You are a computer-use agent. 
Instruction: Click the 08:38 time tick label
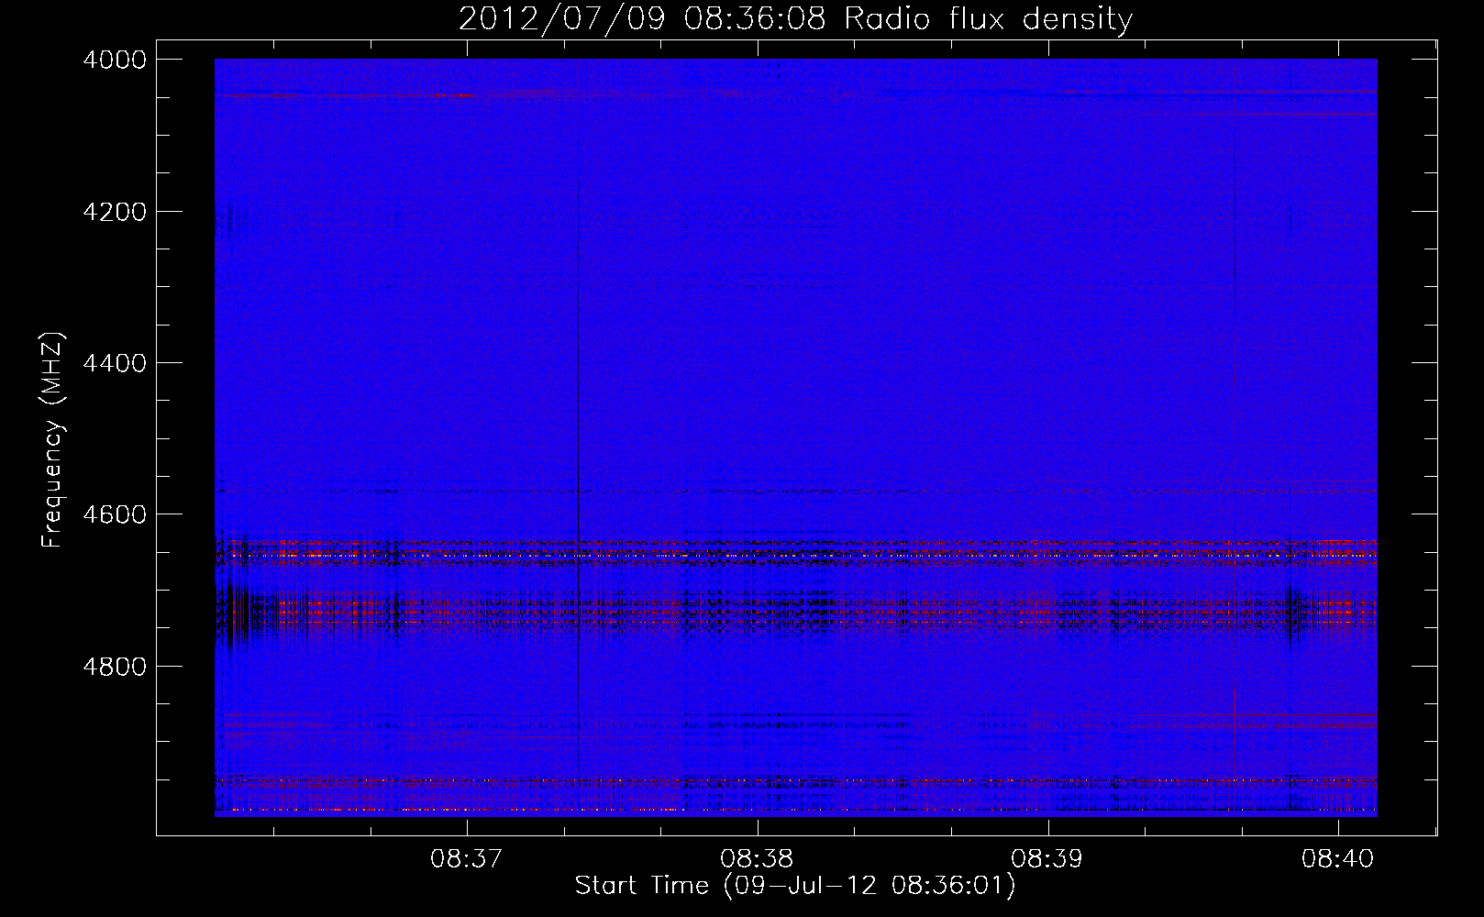coord(758,859)
